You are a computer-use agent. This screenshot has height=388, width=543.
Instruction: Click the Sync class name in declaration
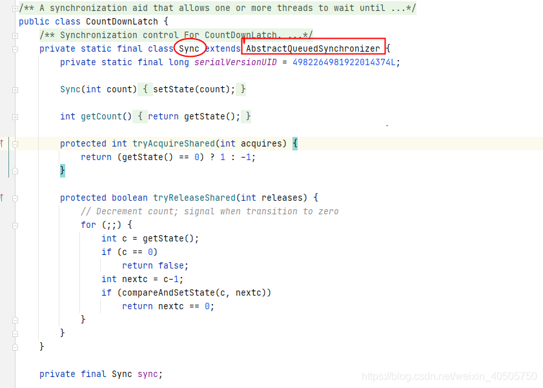pyautogui.click(x=189, y=49)
